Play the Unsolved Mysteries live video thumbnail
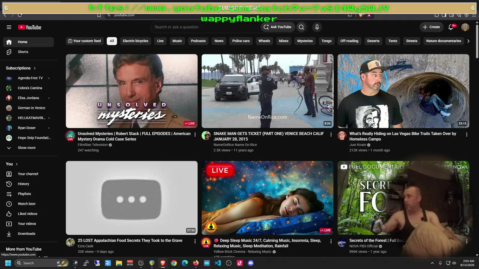 132,91
